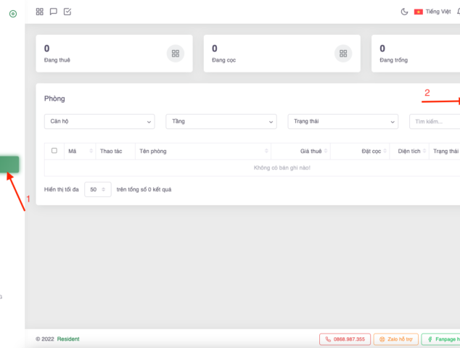Toggle dark mode moon icon
Screen dimensions: 460x348
[404, 12]
